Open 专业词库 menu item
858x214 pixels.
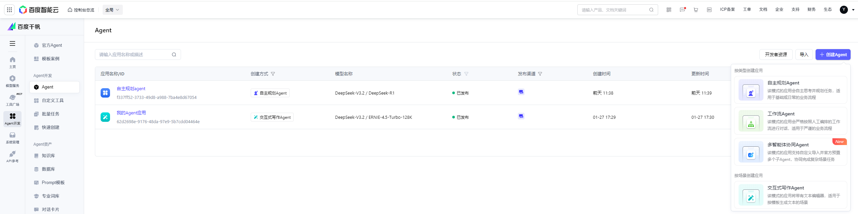point(55,196)
